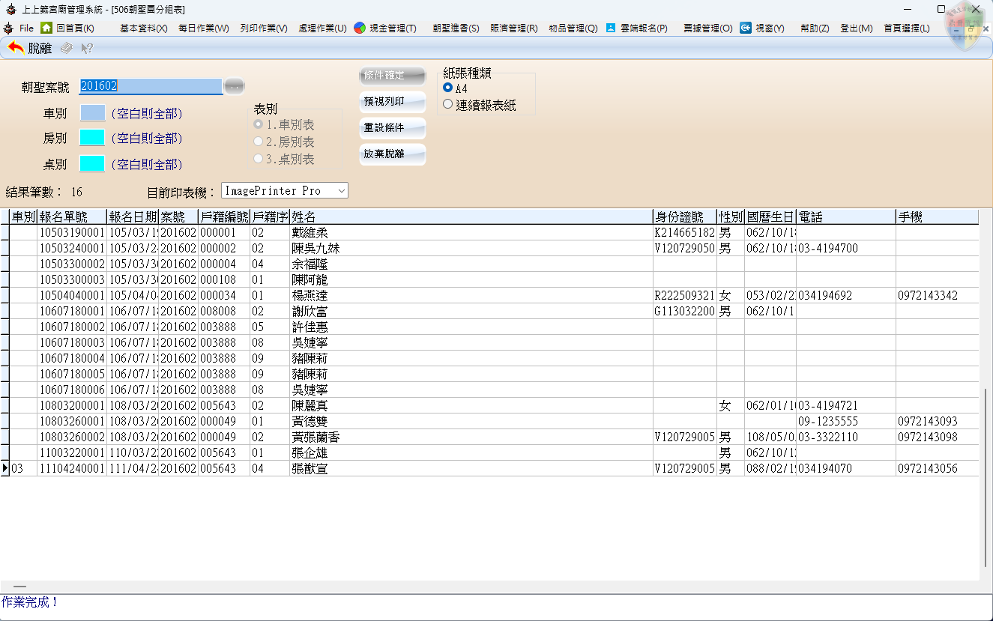The image size is (993, 621).
Task: Click the 重設條件 button
Action: 392,128
